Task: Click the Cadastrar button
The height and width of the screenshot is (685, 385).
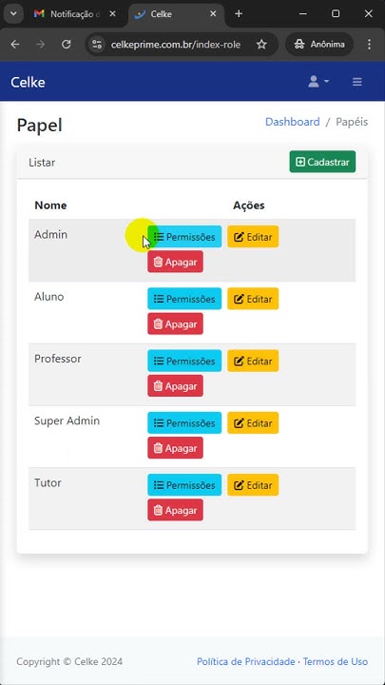Action: tap(322, 162)
